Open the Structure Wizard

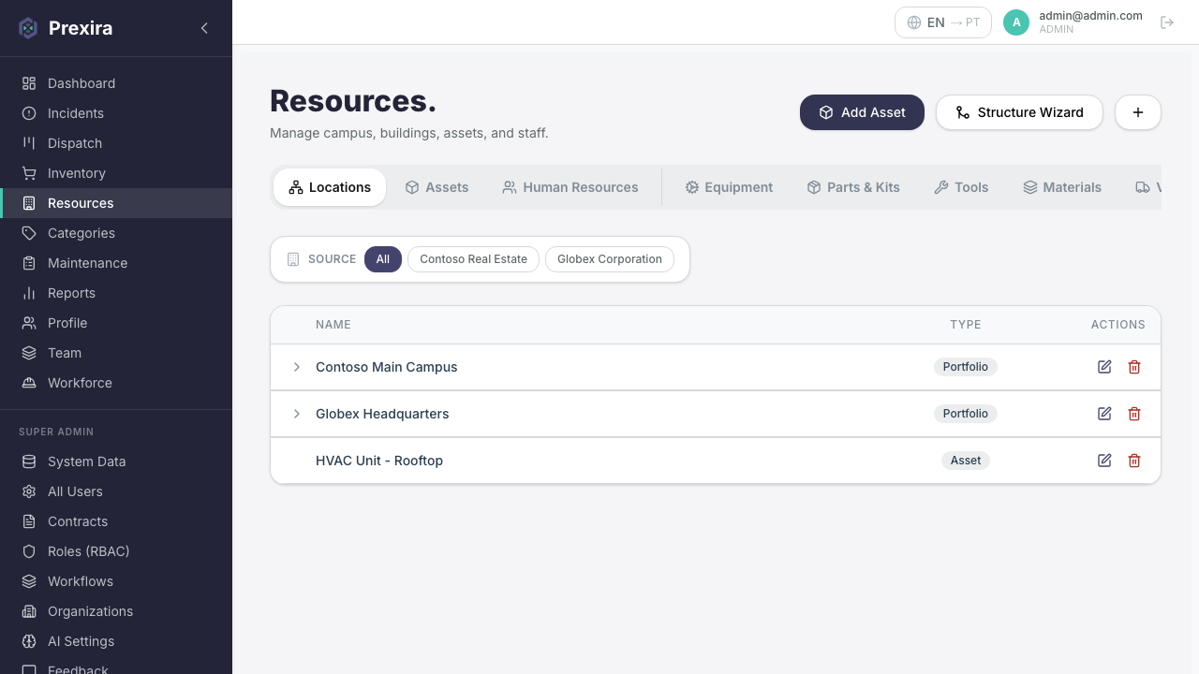1019,112
